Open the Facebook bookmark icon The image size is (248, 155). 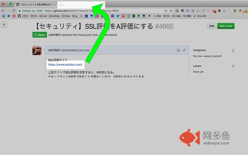pos(113,16)
